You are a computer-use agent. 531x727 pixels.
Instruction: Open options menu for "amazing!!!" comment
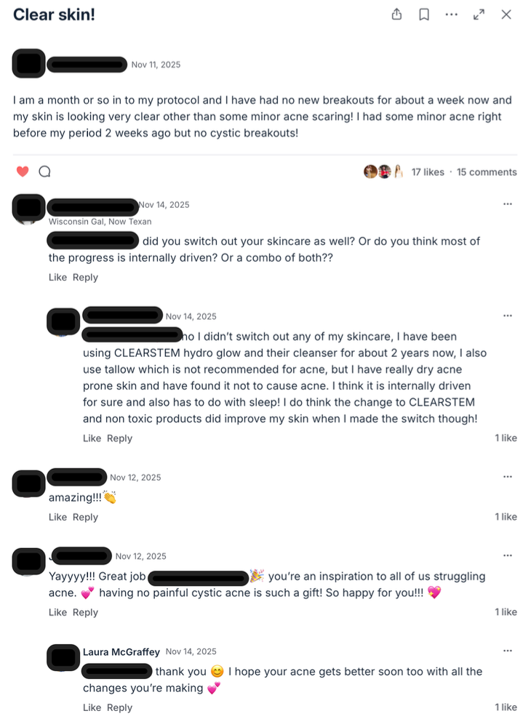[x=507, y=477]
